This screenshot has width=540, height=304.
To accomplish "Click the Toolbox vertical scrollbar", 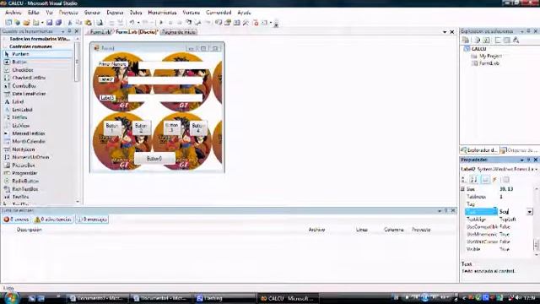I will pos(78,120).
